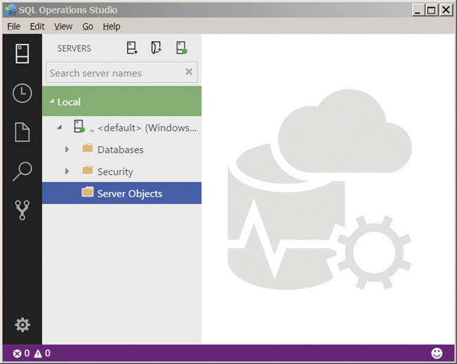Maximize the SQL Operations Studio window
The width and height of the screenshot is (457, 364).
click(x=431, y=11)
